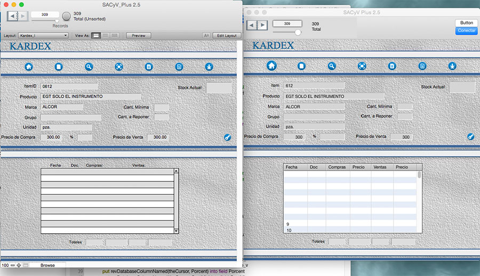Open the Layout dropdown showing Kardex_l
The image size is (480, 276).
click(43, 35)
